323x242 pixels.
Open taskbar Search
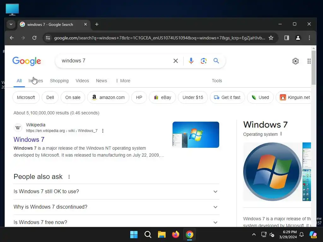point(148,234)
